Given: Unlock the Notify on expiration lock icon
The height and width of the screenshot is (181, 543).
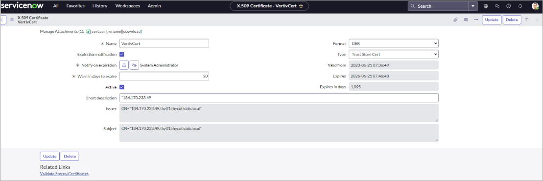Looking at the screenshot, I should tap(124, 65).
